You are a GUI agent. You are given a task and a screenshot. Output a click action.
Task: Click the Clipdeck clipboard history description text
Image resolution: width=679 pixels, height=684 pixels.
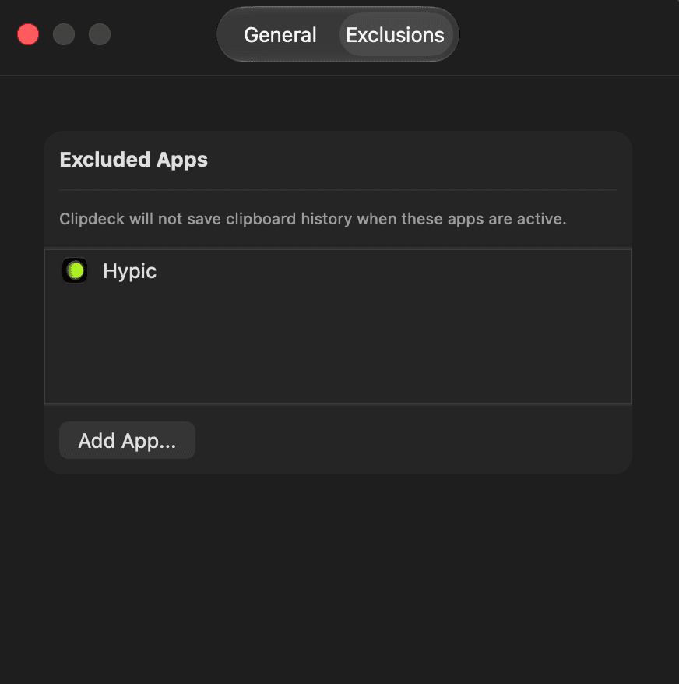coord(313,219)
